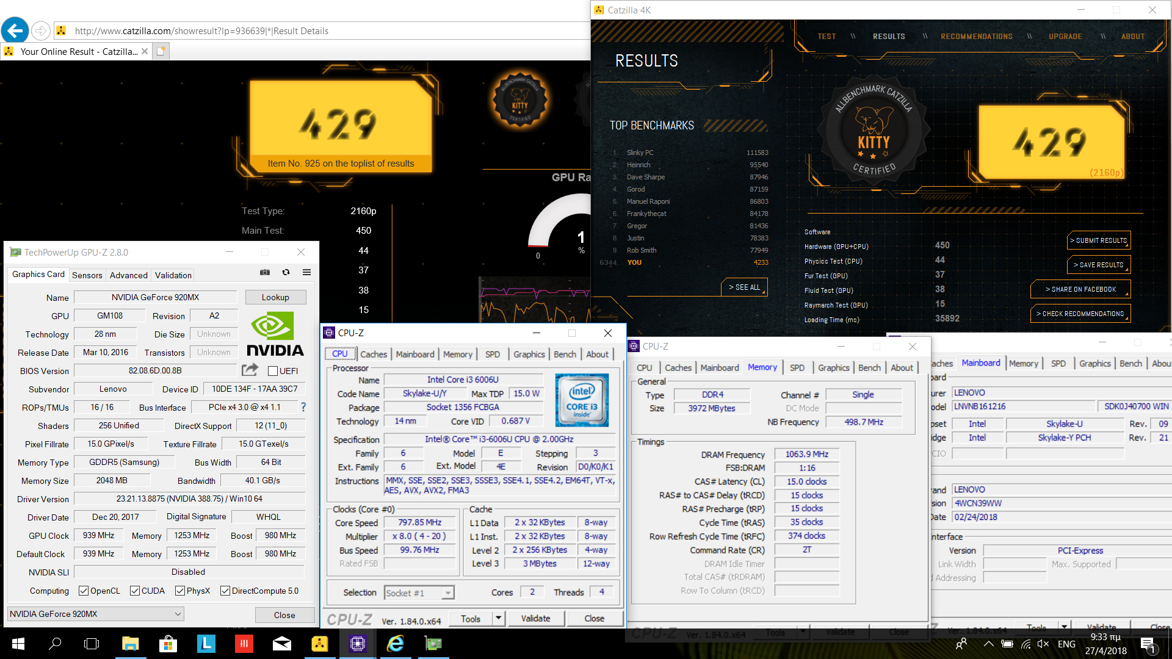
Task: Click SUBMIT RESULTS in Catzilla
Action: click(1099, 240)
